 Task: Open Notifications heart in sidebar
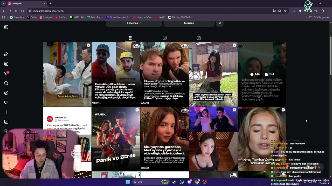tap(6, 103)
